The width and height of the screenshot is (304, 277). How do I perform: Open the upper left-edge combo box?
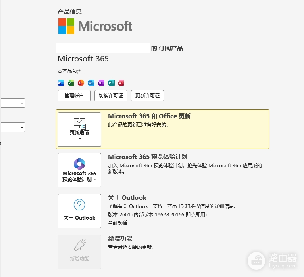[13, 103]
